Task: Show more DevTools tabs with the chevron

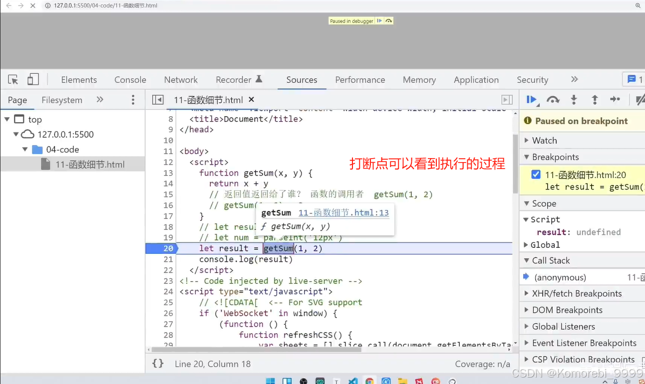Action: tap(574, 79)
